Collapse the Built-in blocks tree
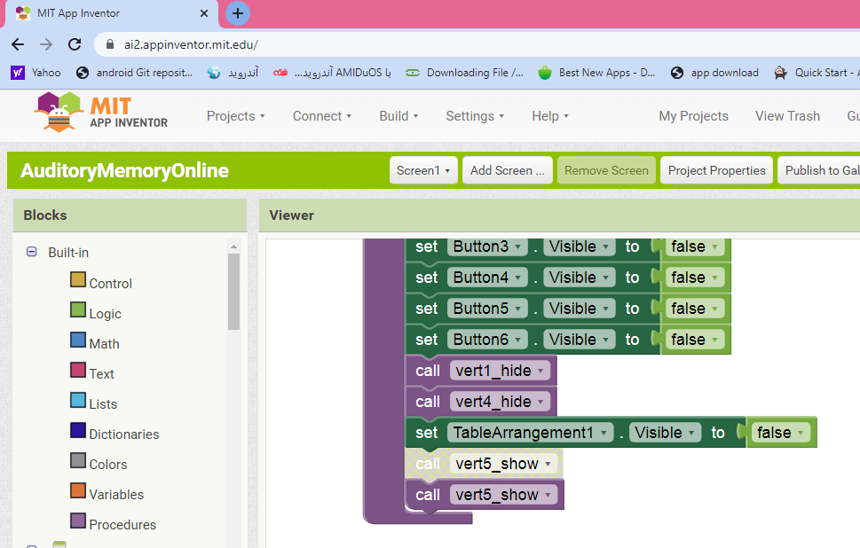The image size is (860, 548). (31, 253)
